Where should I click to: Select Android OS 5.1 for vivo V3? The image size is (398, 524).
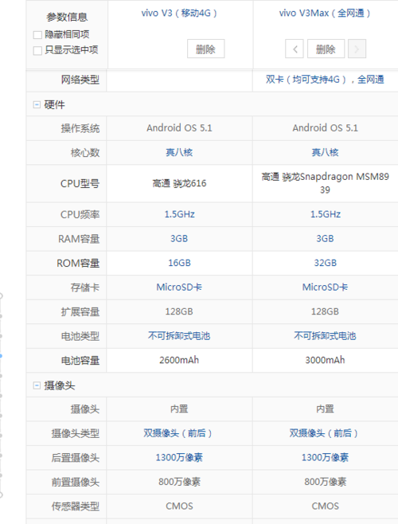click(x=179, y=128)
